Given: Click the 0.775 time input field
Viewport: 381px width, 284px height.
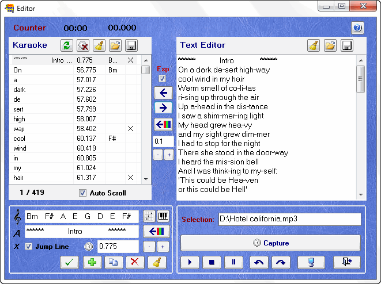Looking at the screenshot, I should (118, 247).
